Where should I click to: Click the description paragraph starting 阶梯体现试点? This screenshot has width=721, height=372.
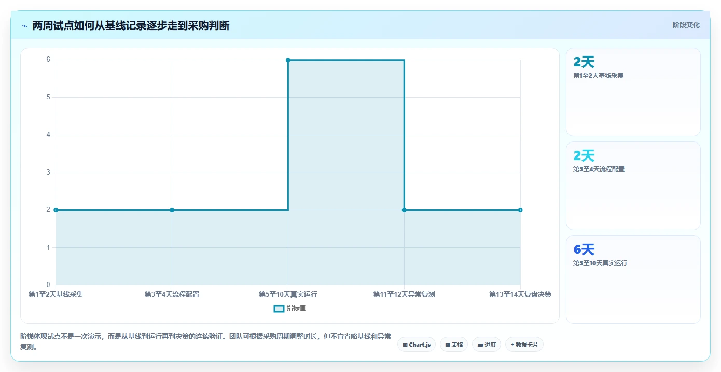pyautogui.click(x=206, y=342)
